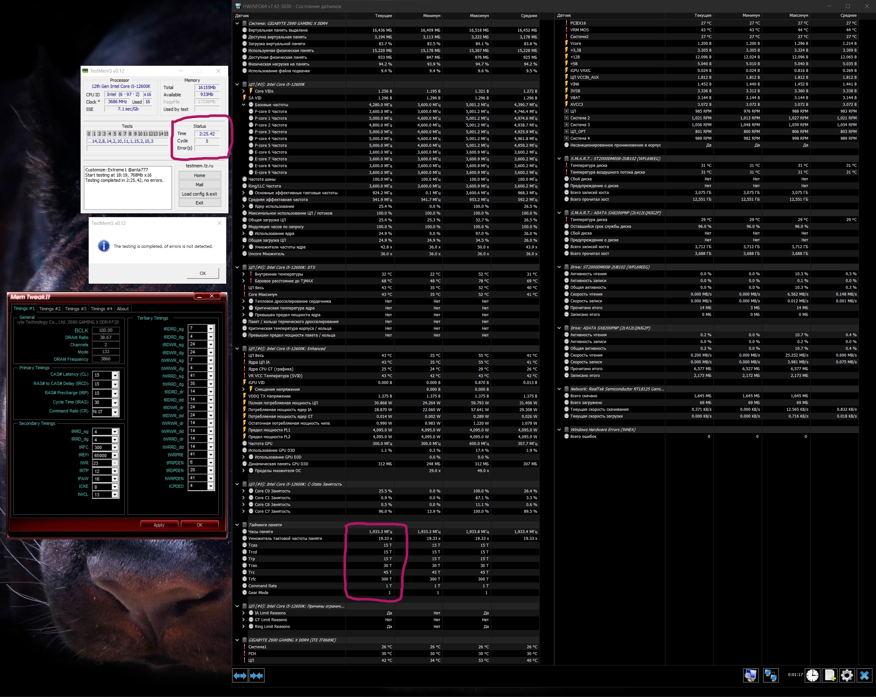Click the log file with plus icon
This screenshot has height=697, width=876.
[x=830, y=675]
